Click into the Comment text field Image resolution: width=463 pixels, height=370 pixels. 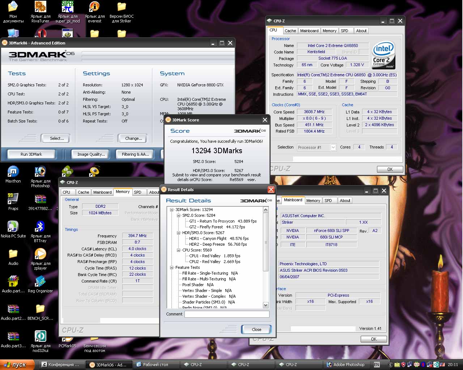point(227,314)
